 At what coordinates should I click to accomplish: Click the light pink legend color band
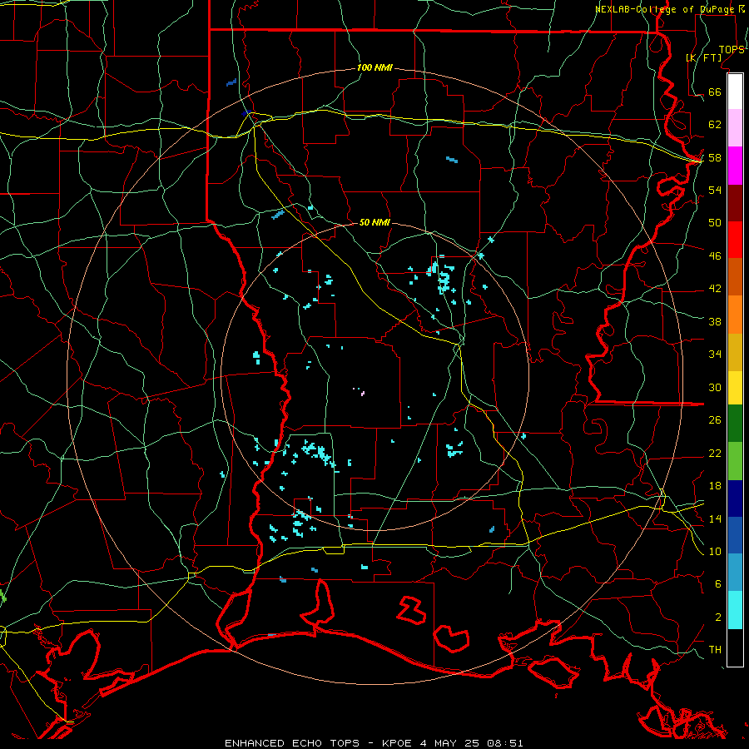(x=735, y=128)
